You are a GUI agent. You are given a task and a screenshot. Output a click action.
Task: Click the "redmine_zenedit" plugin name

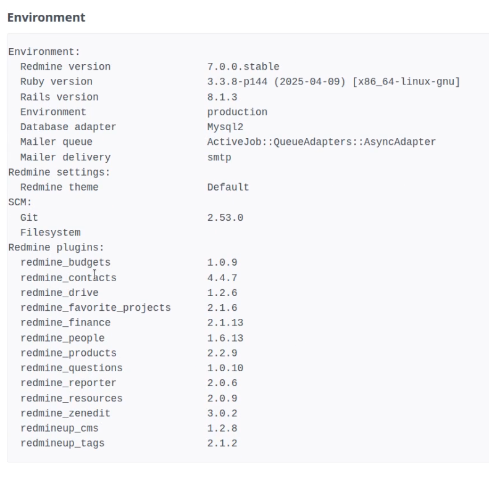click(x=65, y=413)
